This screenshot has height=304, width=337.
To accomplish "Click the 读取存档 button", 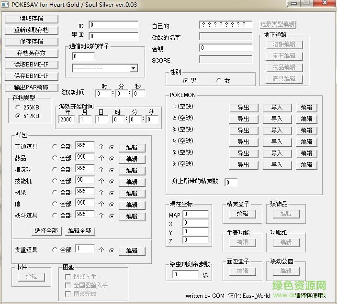I will (32, 19).
